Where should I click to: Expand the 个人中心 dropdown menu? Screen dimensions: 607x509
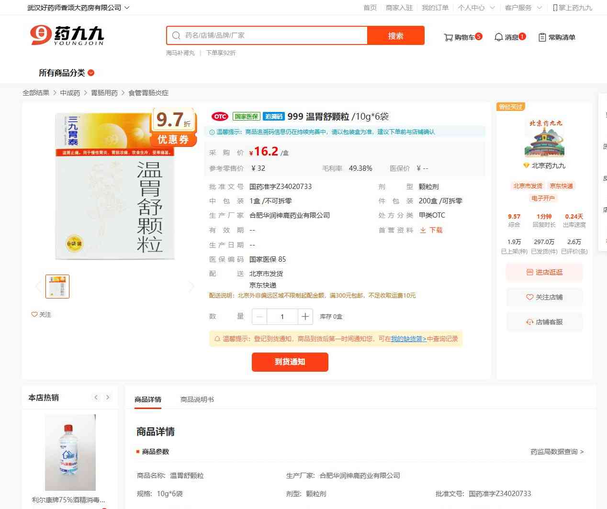point(476,8)
